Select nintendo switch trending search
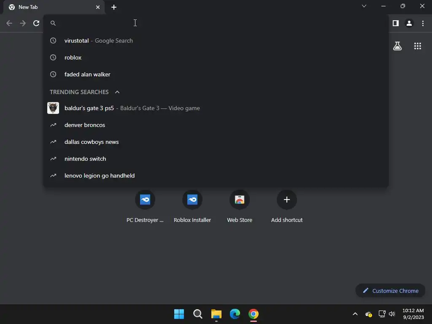This screenshot has width=432, height=324. click(216, 159)
